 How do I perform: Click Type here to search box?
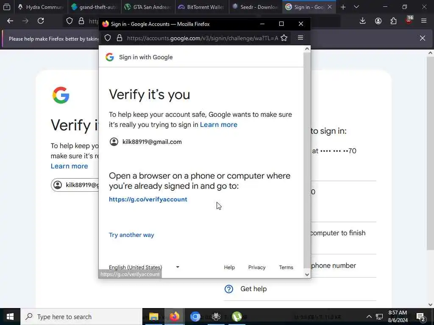[81, 317]
